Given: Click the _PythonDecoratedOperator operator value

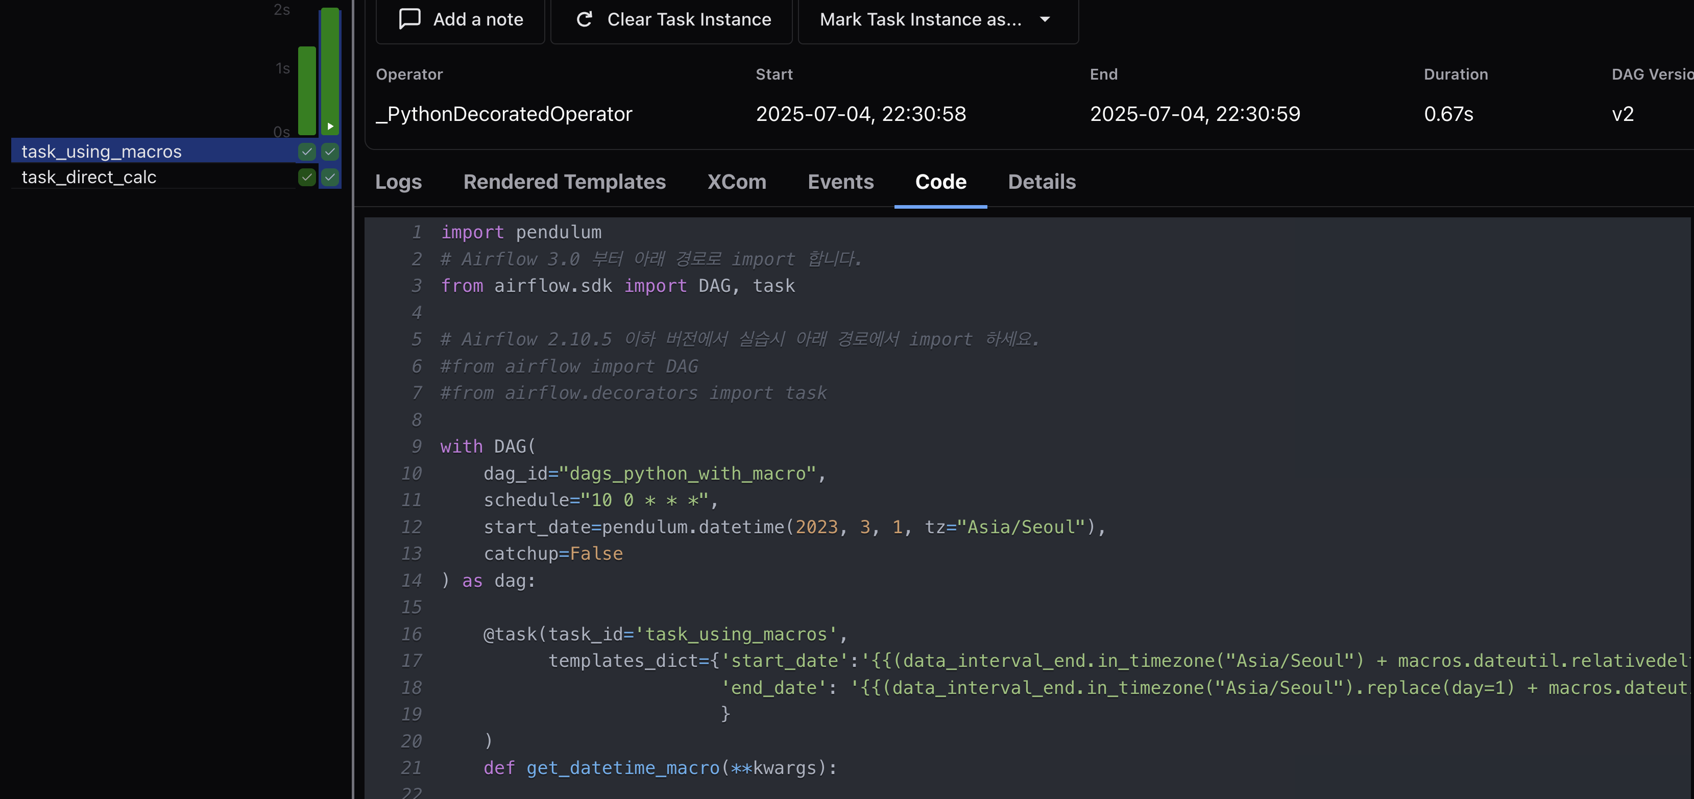Looking at the screenshot, I should [x=504, y=114].
